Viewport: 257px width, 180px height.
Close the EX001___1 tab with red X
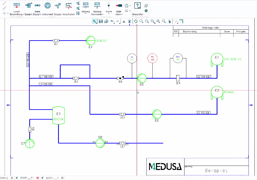pyautogui.click(x=38, y=178)
